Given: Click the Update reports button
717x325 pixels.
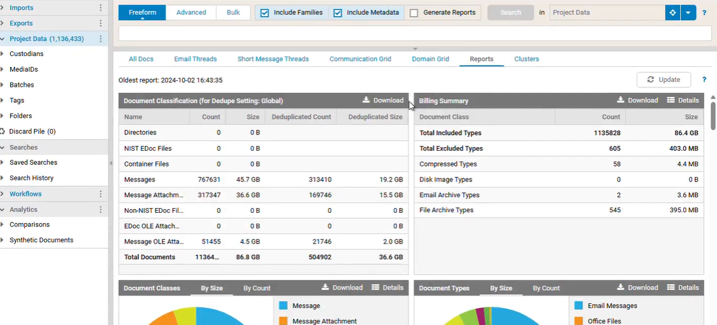Looking at the screenshot, I should (663, 80).
